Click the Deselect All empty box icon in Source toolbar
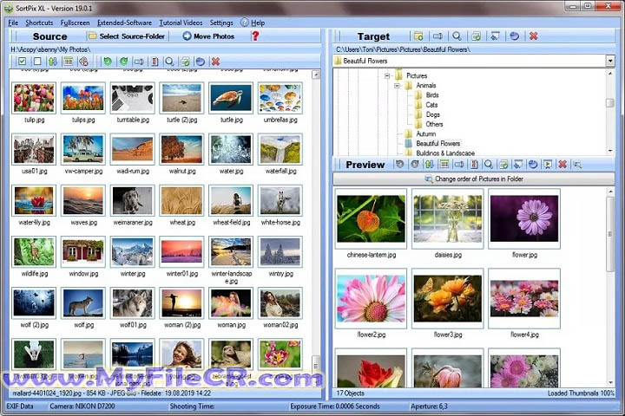Screen dimensions: 625x416 pos(37,62)
